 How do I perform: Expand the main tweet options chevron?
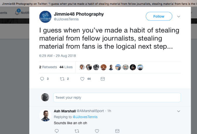click(179, 17)
